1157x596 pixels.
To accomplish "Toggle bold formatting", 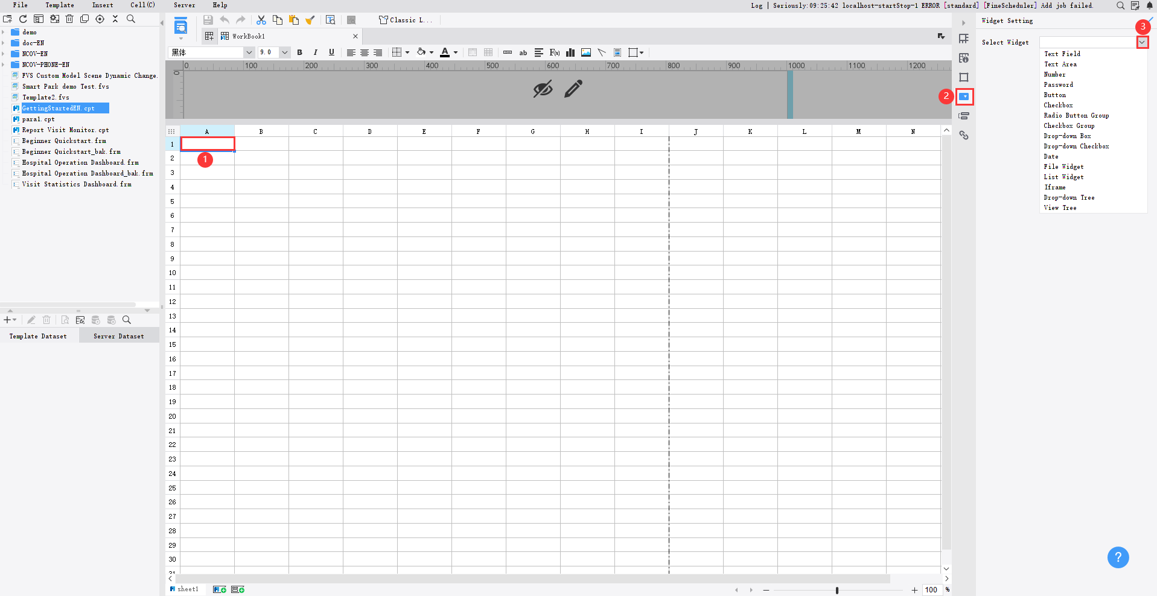I will pyautogui.click(x=300, y=52).
